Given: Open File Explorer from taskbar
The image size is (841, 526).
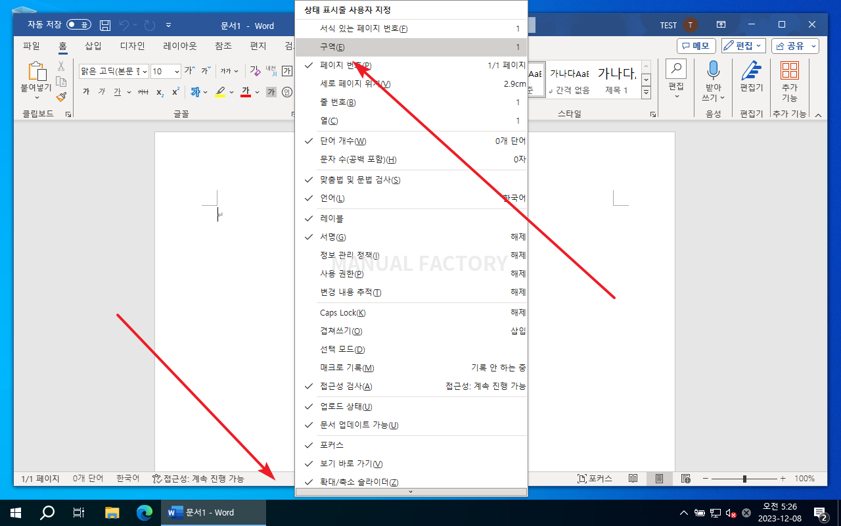Looking at the screenshot, I should pos(112,512).
